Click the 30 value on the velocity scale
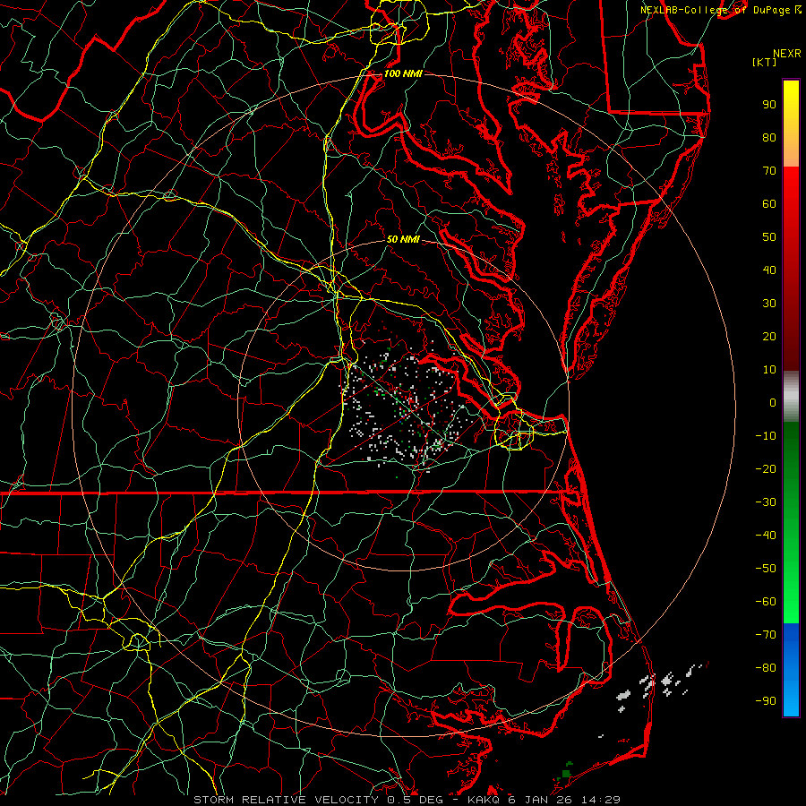Image resolution: width=806 pixels, height=806 pixels. point(769,304)
